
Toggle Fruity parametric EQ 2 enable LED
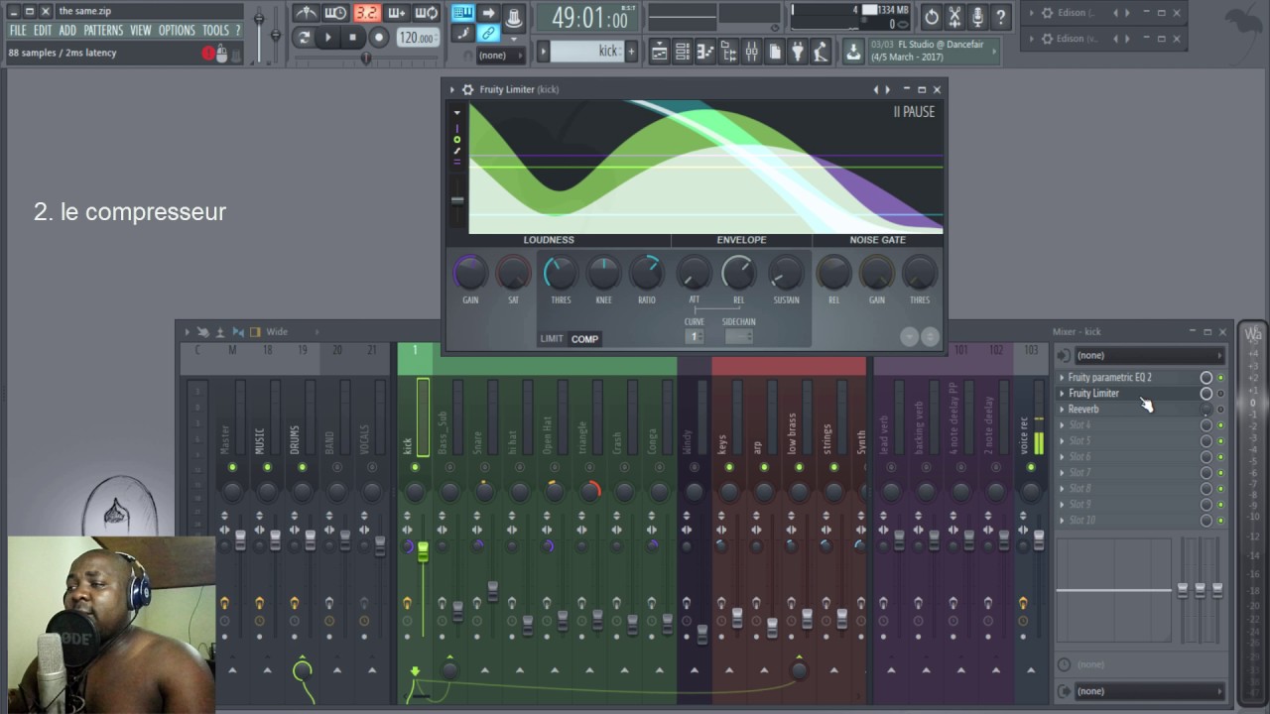pyautogui.click(x=1220, y=378)
